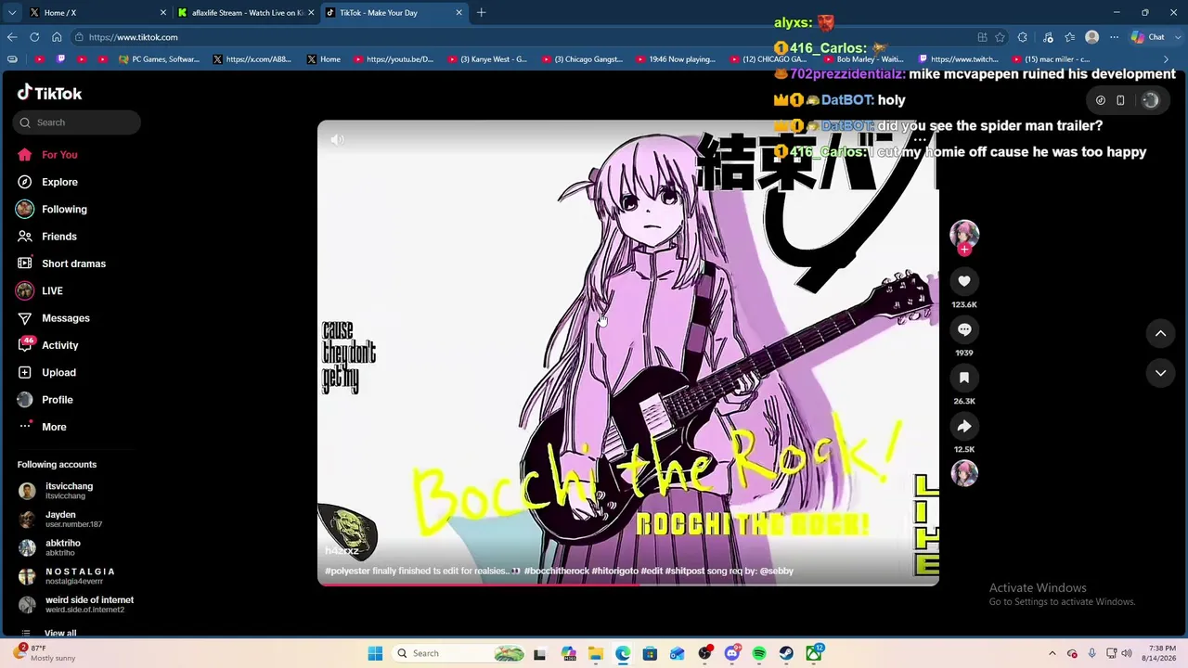Close the TikTok browser tab
Image resolution: width=1188 pixels, height=668 pixels.
pyautogui.click(x=458, y=13)
